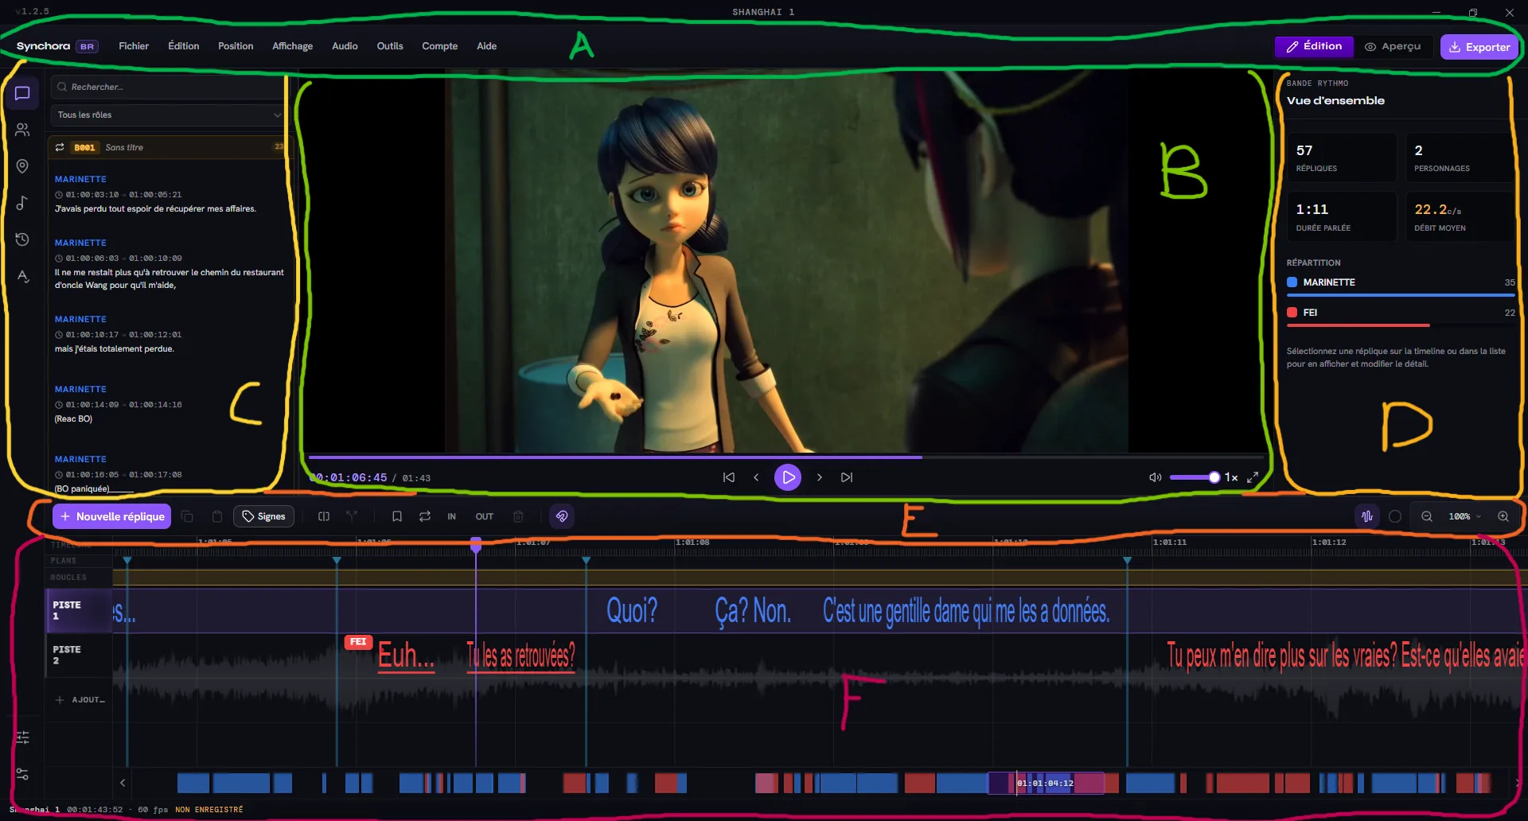The image size is (1528, 821).
Task: Jump to the end of the video
Action: point(847,477)
